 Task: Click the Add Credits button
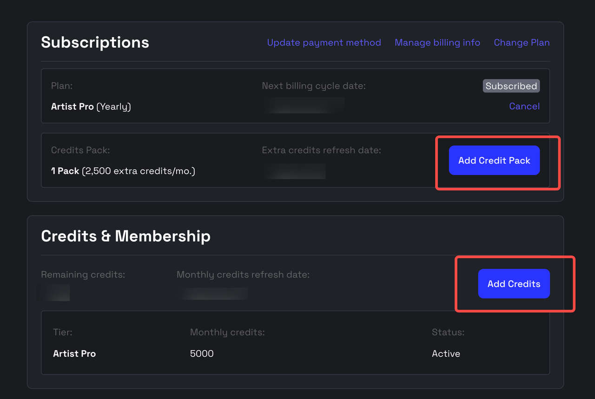(514, 284)
